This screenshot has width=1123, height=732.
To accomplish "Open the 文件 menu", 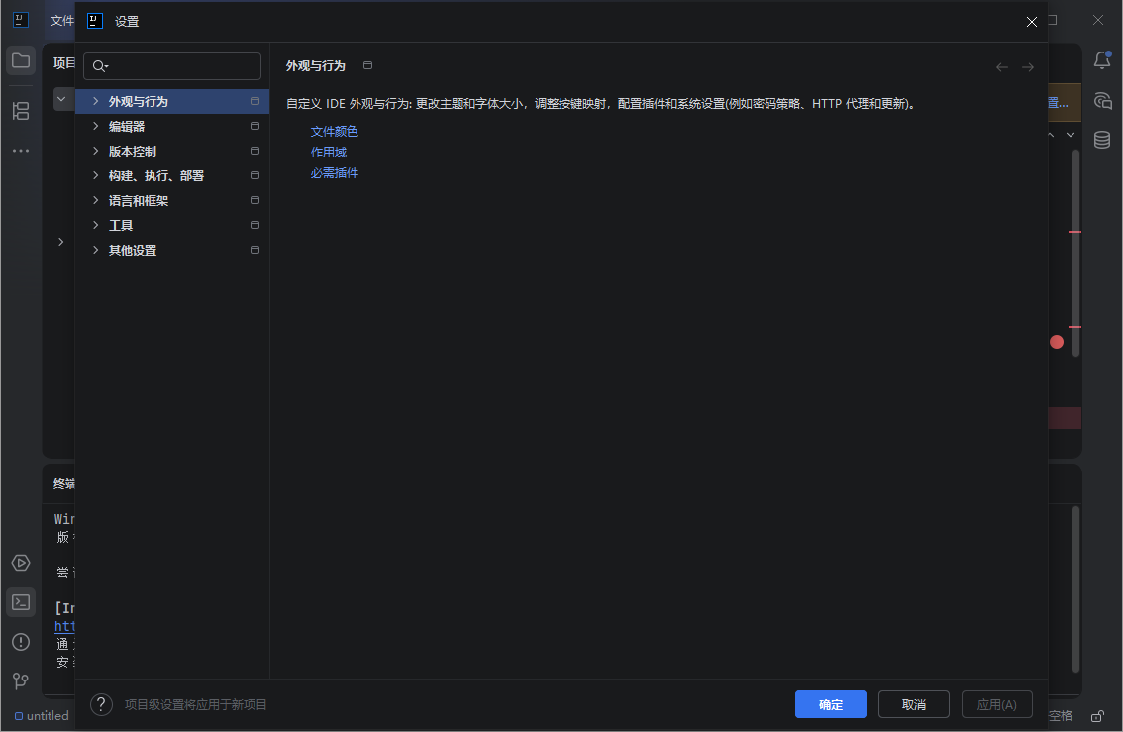I will coord(61,20).
